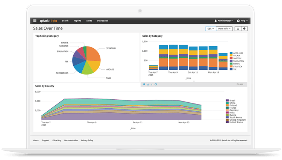The width and height of the screenshot is (282, 160).
Task: Click the dashboard export download icon
Action: 238,28
